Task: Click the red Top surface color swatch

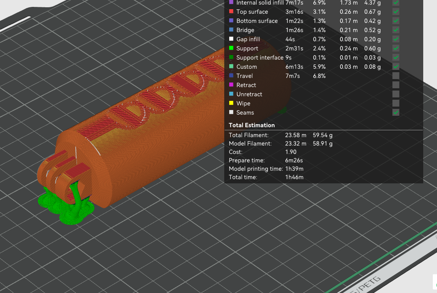Action: (231, 11)
